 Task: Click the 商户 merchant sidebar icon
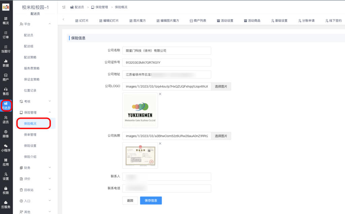tap(6, 76)
